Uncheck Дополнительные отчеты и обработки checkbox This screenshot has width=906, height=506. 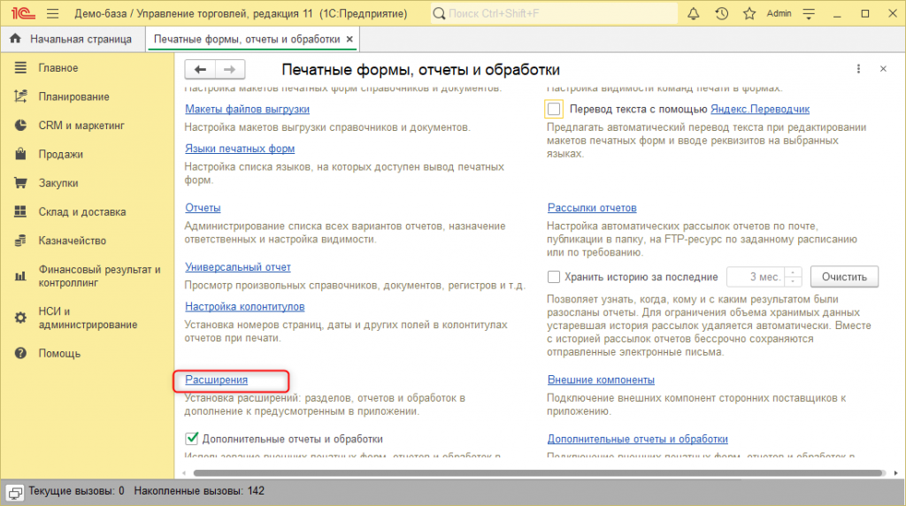pos(192,439)
